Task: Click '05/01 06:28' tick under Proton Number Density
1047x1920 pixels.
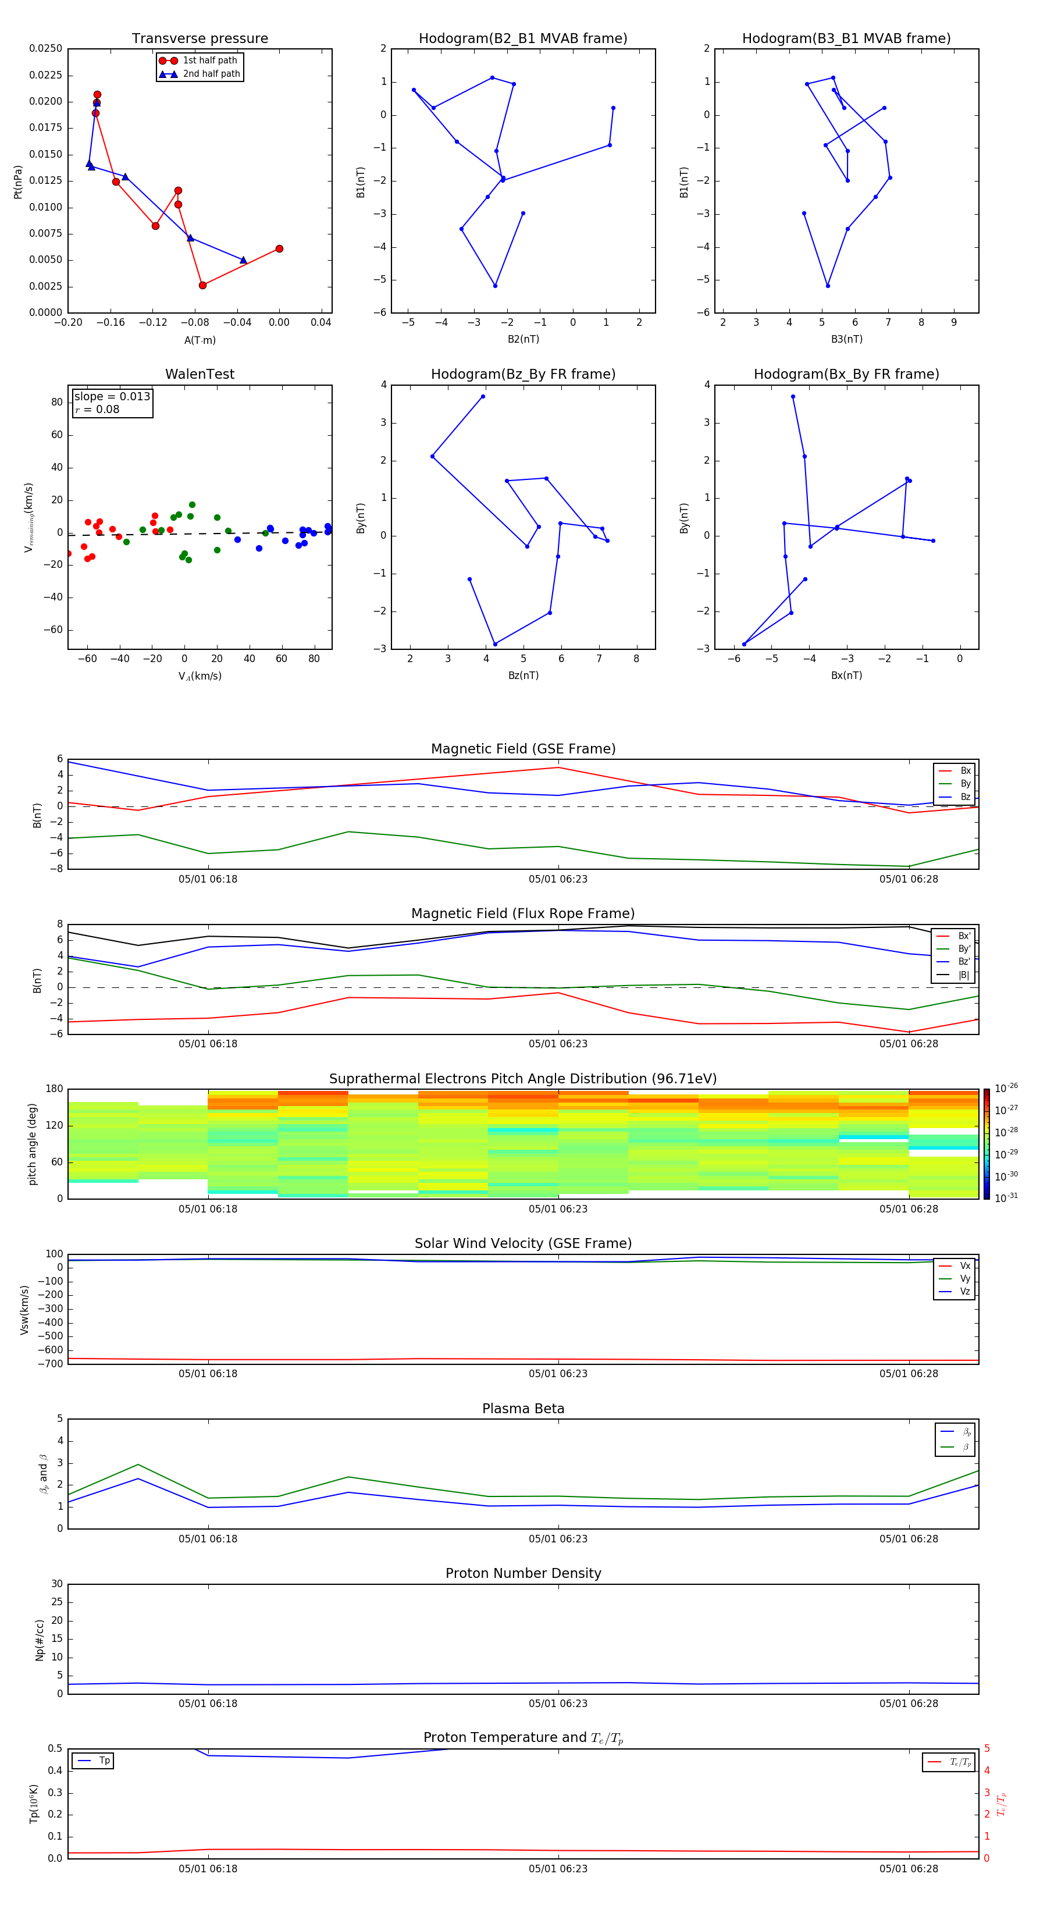Action: tap(909, 1704)
